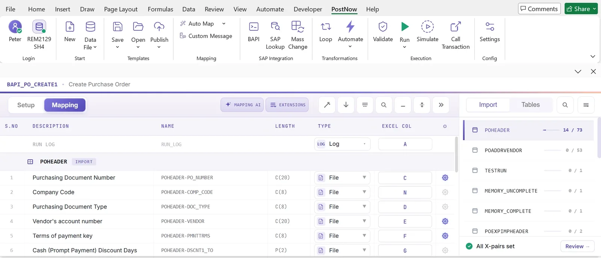The height and width of the screenshot is (258, 601).
Task: Click Excel column field N for Company Code
Action: coord(405,192)
